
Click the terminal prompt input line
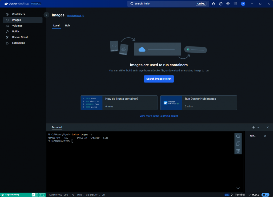click(x=61, y=141)
